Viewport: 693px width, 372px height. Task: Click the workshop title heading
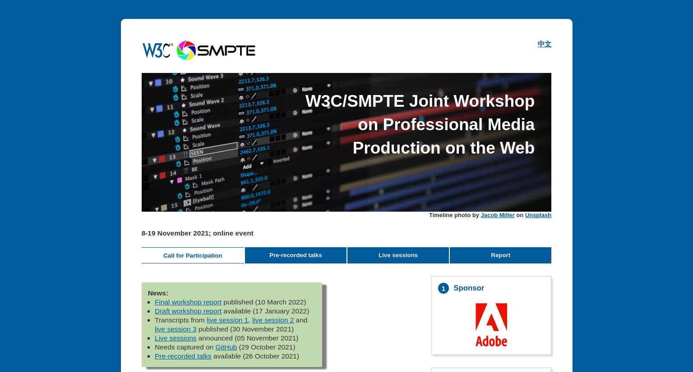pyautogui.click(x=420, y=125)
